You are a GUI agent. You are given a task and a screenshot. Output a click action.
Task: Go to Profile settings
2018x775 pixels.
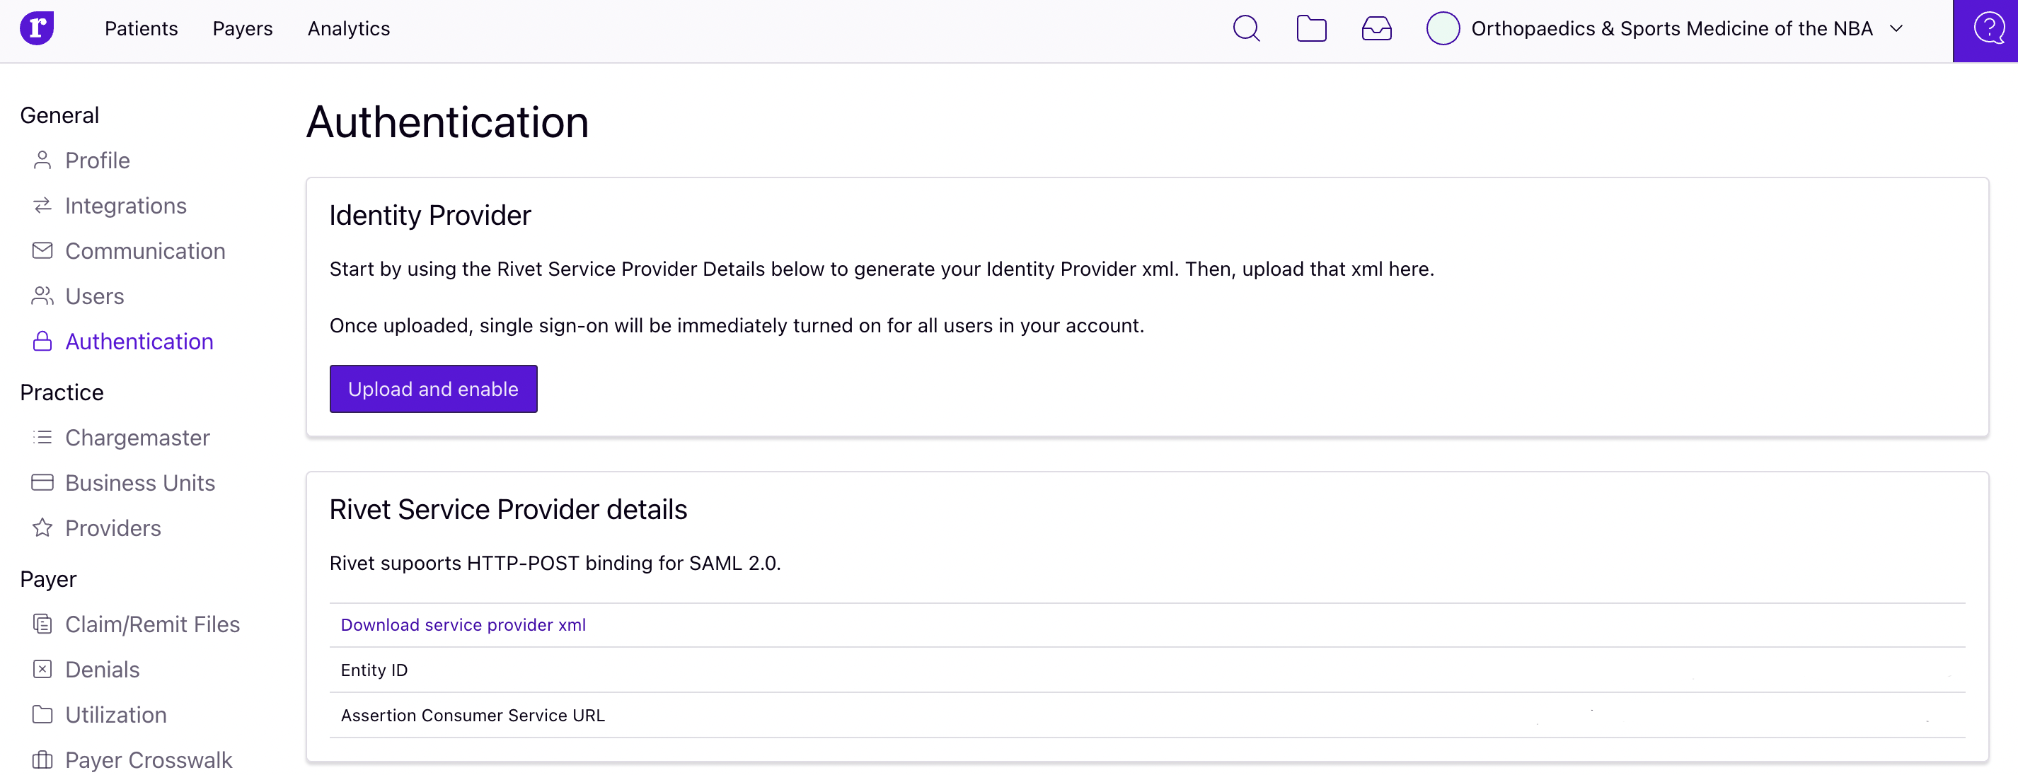97,161
